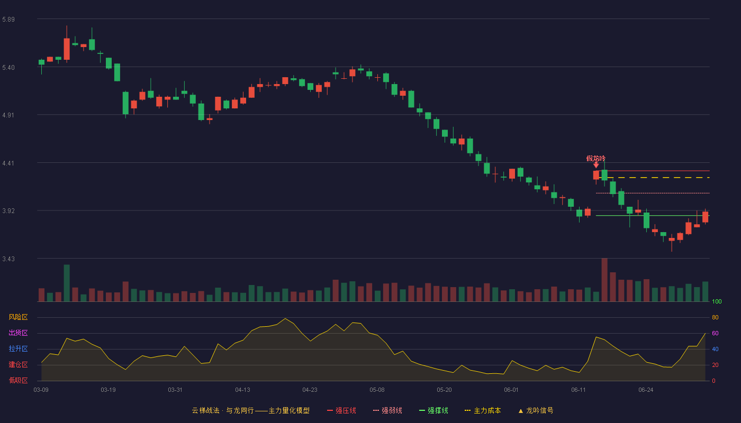This screenshot has height=423, width=741.
Task: Click the 4.91 price axis label
Action: [x=8, y=115]
